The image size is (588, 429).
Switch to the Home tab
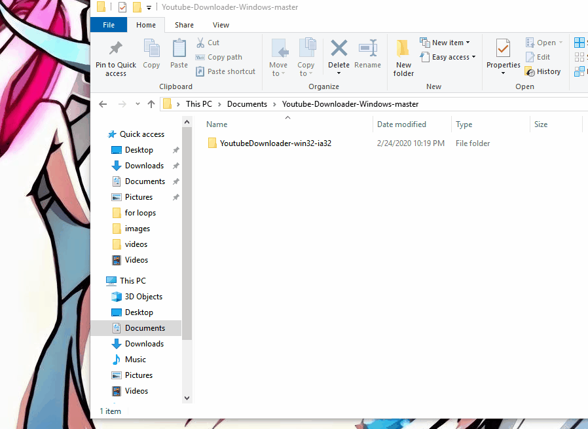[146, 25]
